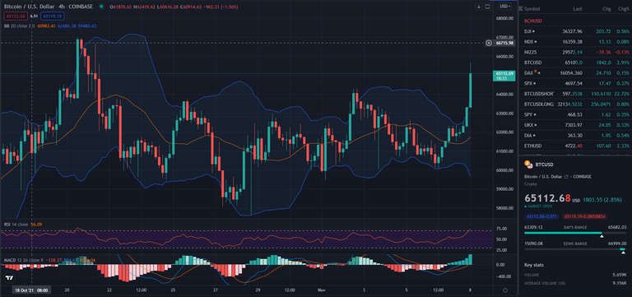Select the BTCUSDLONGS row in watchlist
The image size is (632, 297).
575,104
